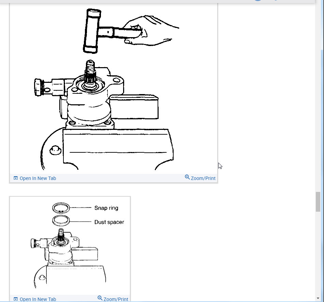Click the scrollbar down arrow
Screen dimensions: 324x302
click(x=318, y=298)
